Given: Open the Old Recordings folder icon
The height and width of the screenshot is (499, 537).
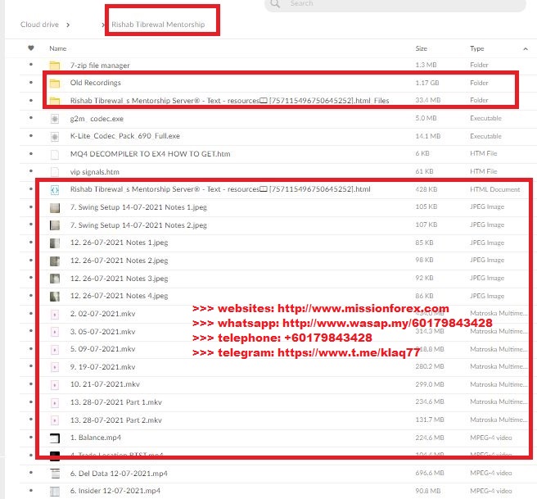Looking at the screenshot, I should 55,83.
